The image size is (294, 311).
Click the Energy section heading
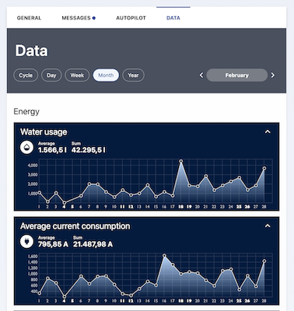coord(26,112)
